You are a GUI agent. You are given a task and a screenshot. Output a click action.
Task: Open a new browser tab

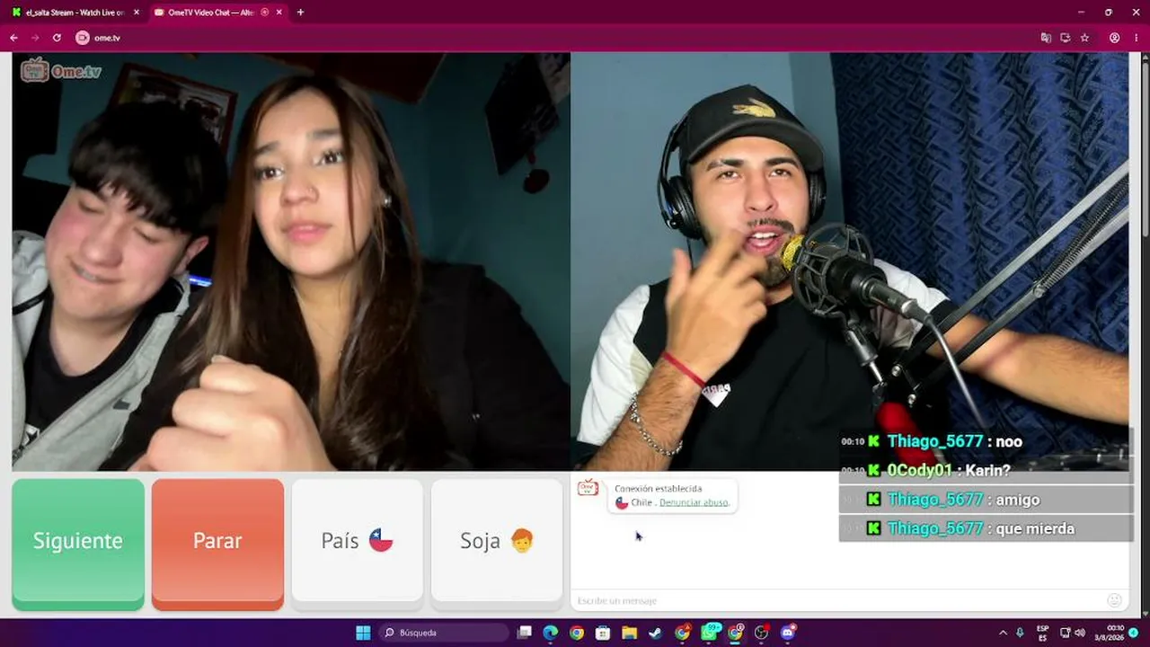tap(300, 13)
